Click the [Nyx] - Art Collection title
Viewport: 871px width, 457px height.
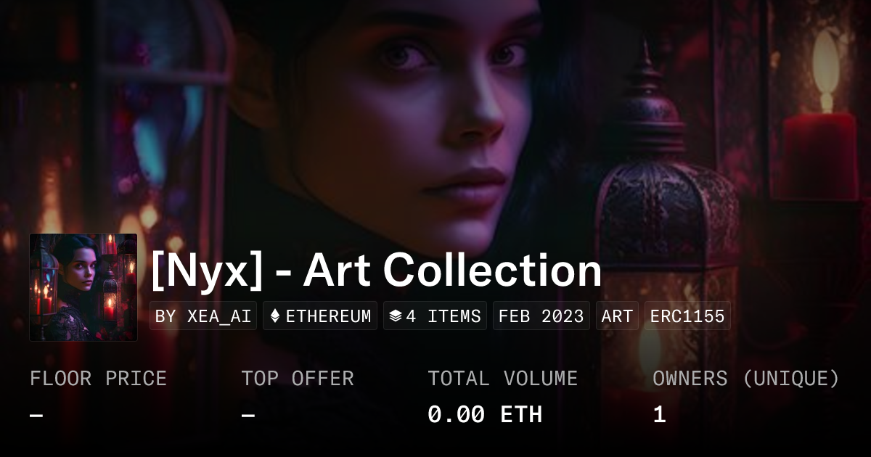tap(377, 271)
